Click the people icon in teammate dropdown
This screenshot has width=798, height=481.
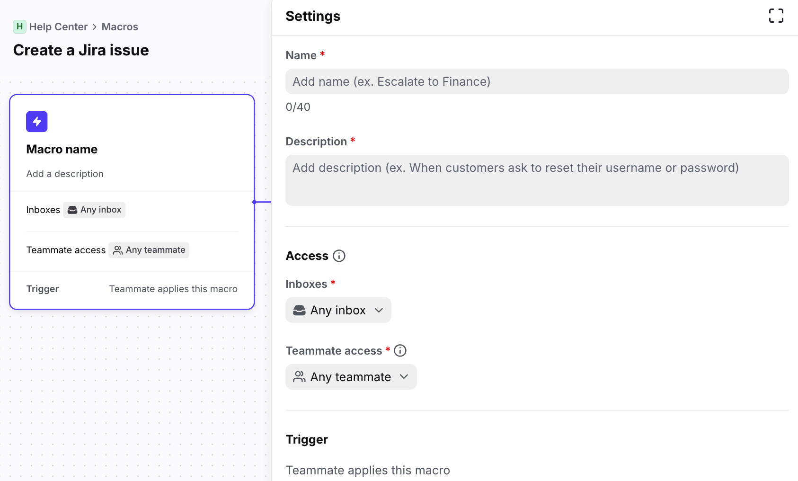point(299,377)
